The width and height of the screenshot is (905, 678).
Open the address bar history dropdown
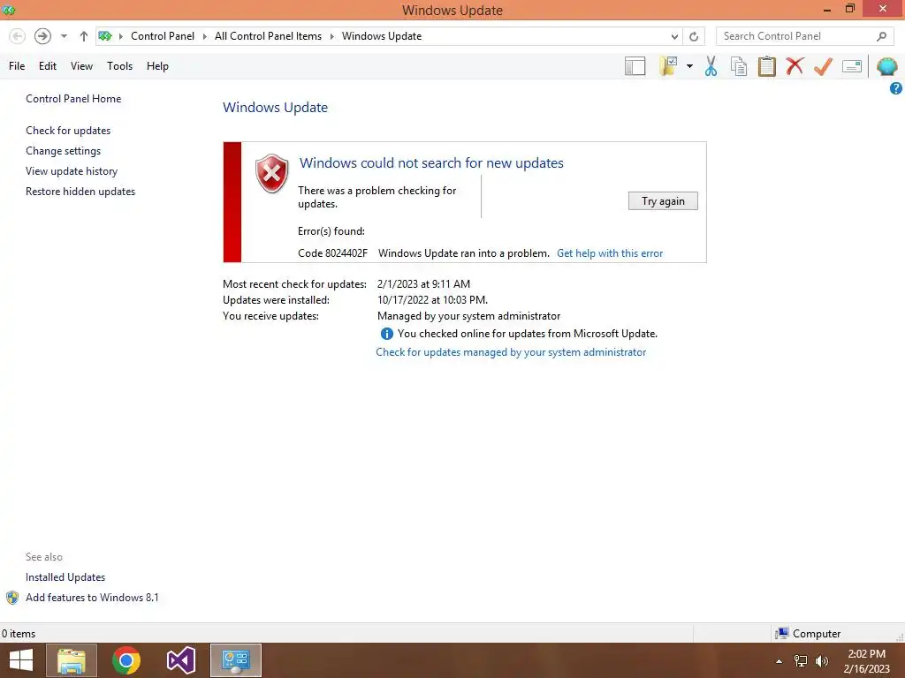(x=674, y=36)
